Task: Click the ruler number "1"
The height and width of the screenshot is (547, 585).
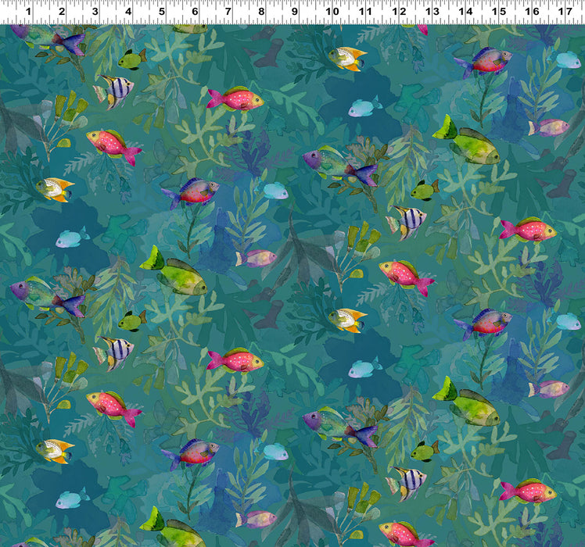Action: 28,12
